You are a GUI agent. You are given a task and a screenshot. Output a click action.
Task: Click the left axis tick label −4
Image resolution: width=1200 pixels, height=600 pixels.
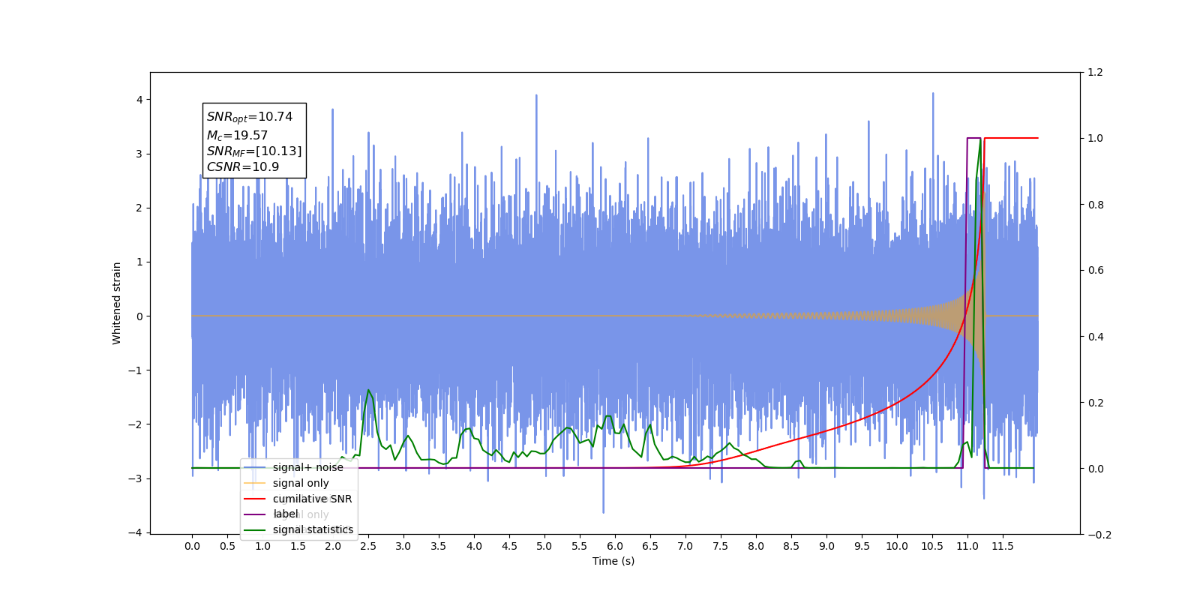click(x=135, y=532)
